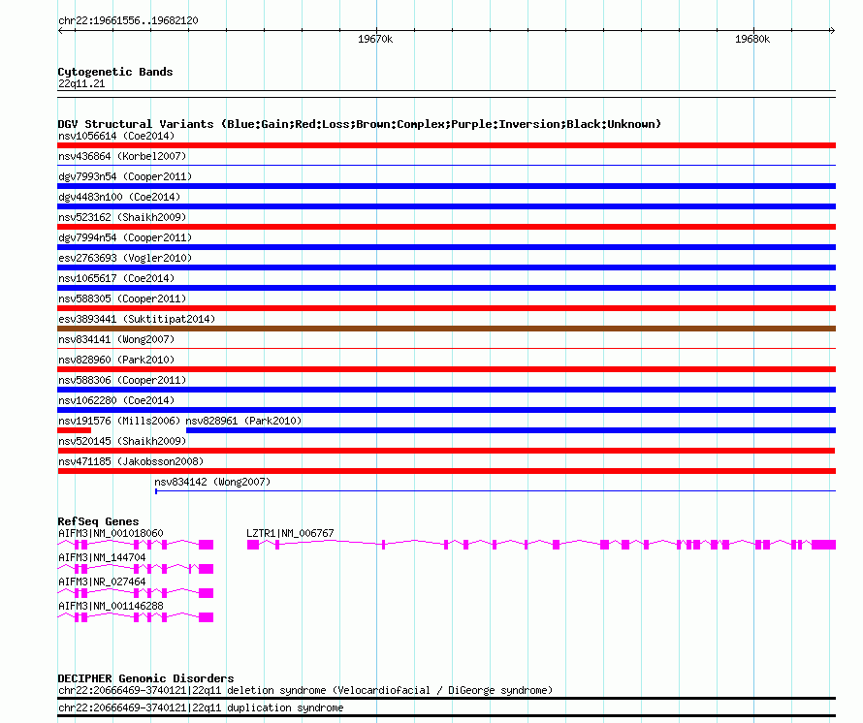Click the black bar under 22q11 deletion syndrome

[446, 698]
